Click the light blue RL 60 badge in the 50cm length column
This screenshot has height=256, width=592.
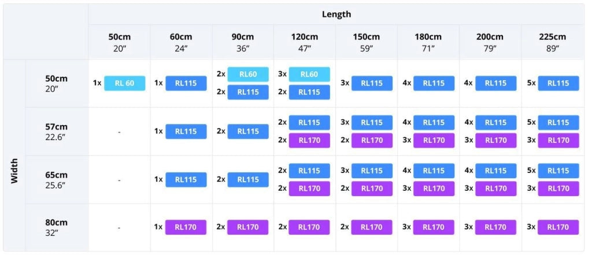[x=125, y=83]
